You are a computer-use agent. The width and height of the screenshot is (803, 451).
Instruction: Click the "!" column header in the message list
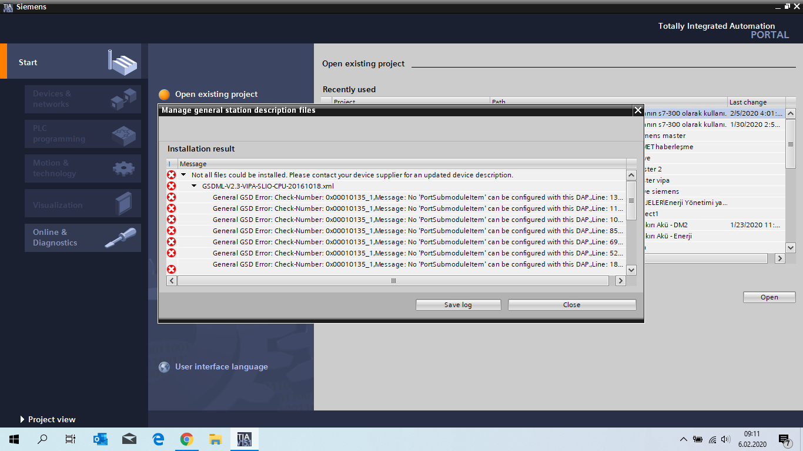coord(172,164)
